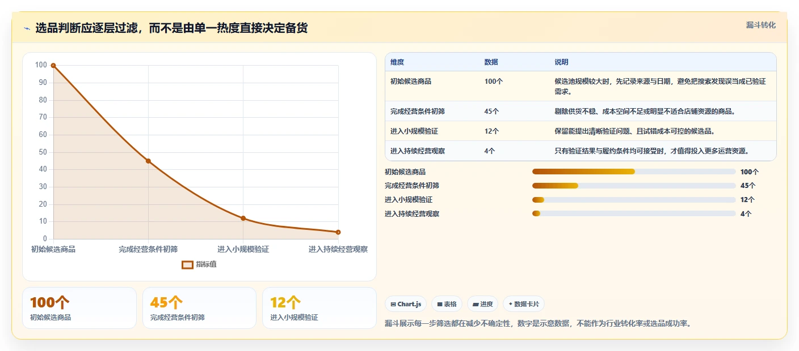
Task: Click the table cell 12个 under 数据
Action: click(491, 131)
